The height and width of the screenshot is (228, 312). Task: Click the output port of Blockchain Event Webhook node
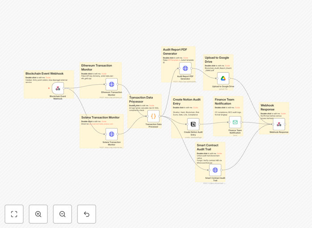coord(64,88)
